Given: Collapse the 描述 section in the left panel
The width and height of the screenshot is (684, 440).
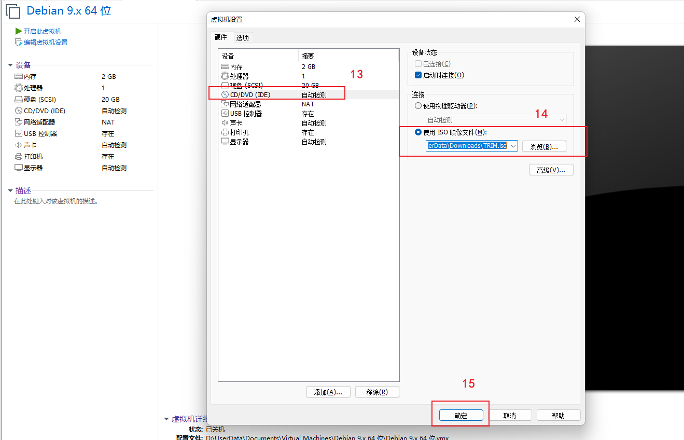Looking at the screenshot, I should [x=10, y=191].
